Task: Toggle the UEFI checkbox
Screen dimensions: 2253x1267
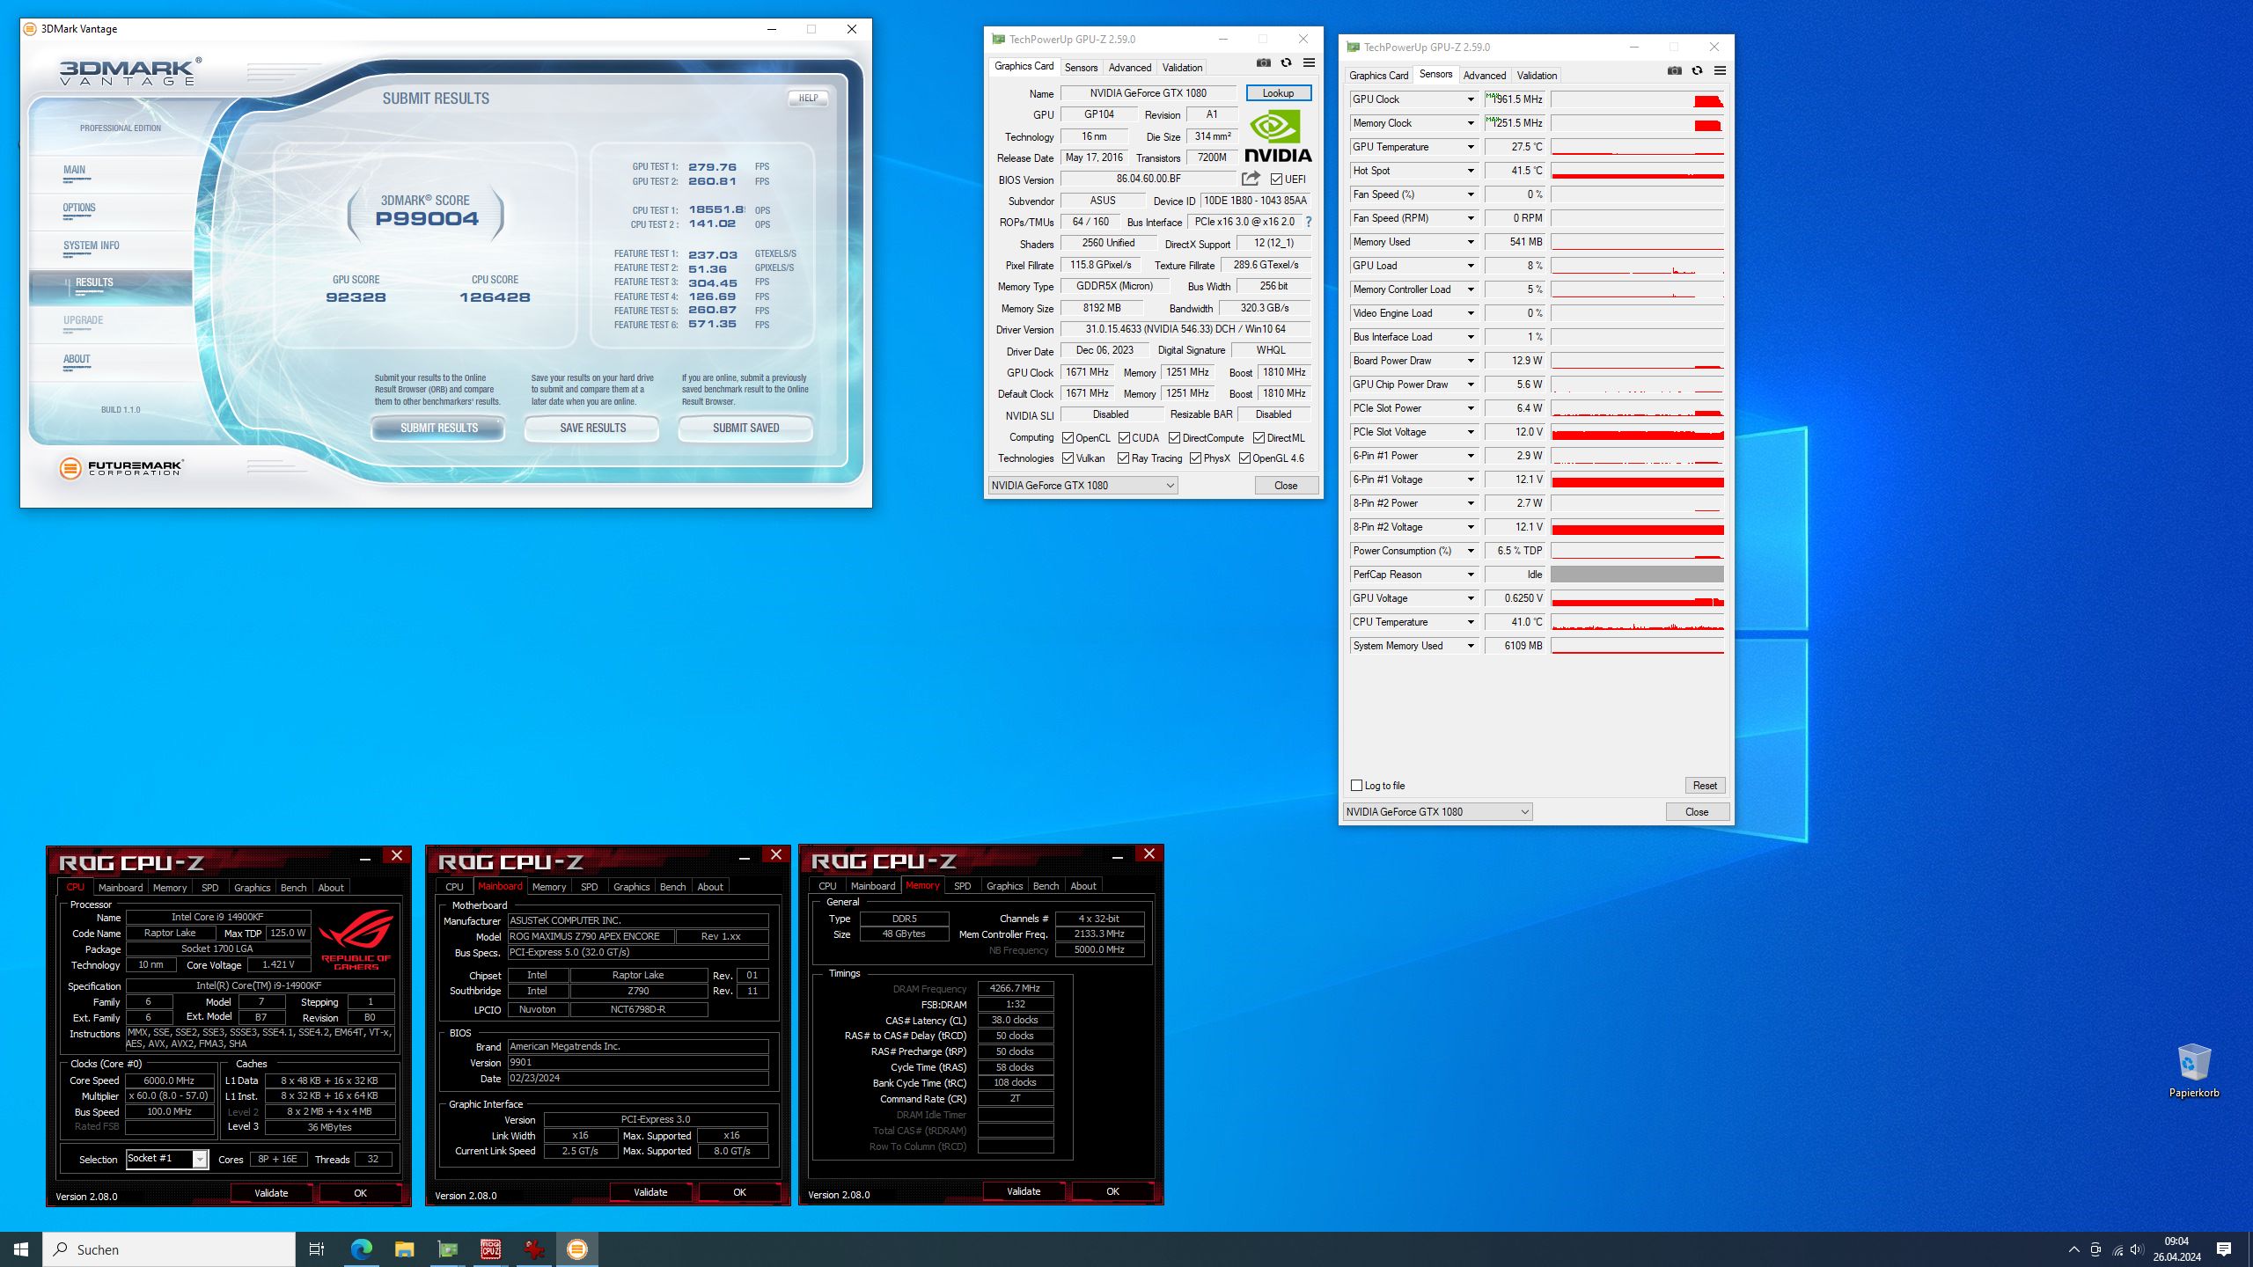Action: [1276, 179]
